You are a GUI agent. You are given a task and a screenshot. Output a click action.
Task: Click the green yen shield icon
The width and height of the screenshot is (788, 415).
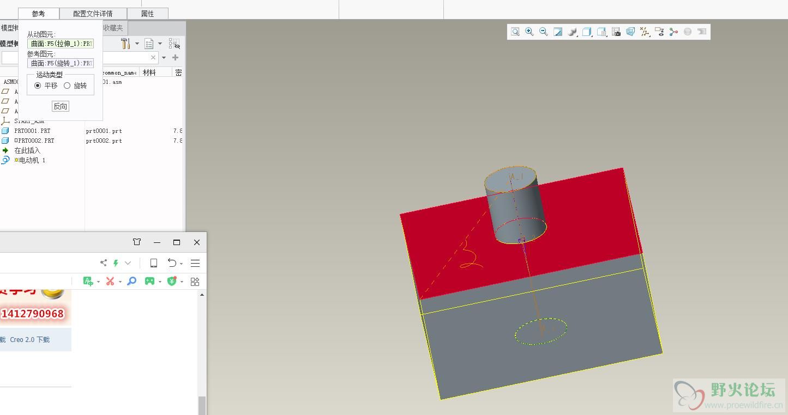(x=172, y=281)
